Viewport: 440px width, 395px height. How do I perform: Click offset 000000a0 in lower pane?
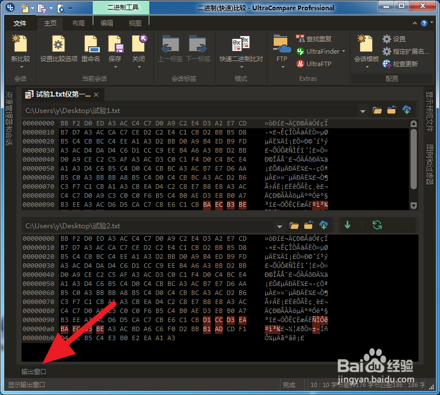[38, 329]
